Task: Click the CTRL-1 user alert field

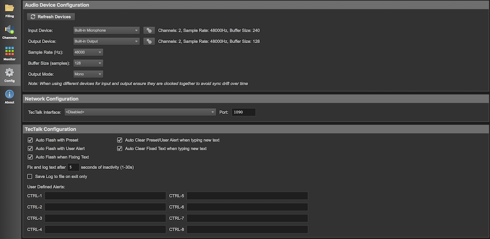Action: coord(105,196)
